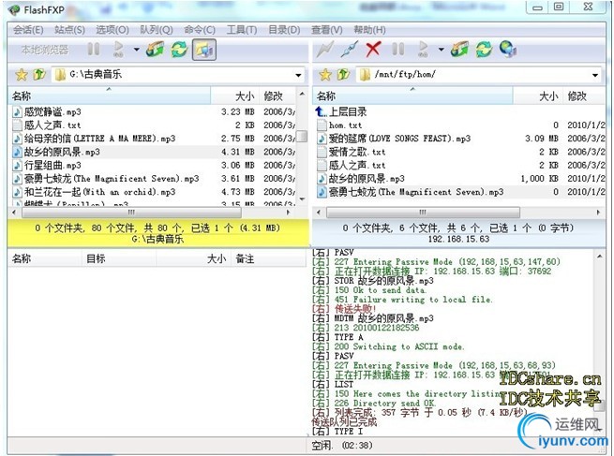Click the remote pane horizontal scrollbar
The height and width of the screenshot is (456, 614).
click(x=423, y=213)
